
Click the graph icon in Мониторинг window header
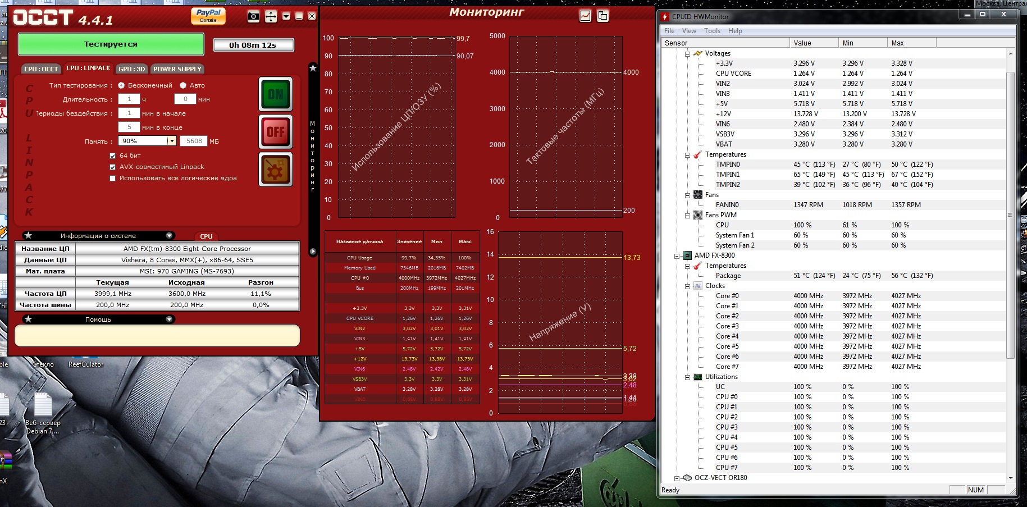click(586, 16)
